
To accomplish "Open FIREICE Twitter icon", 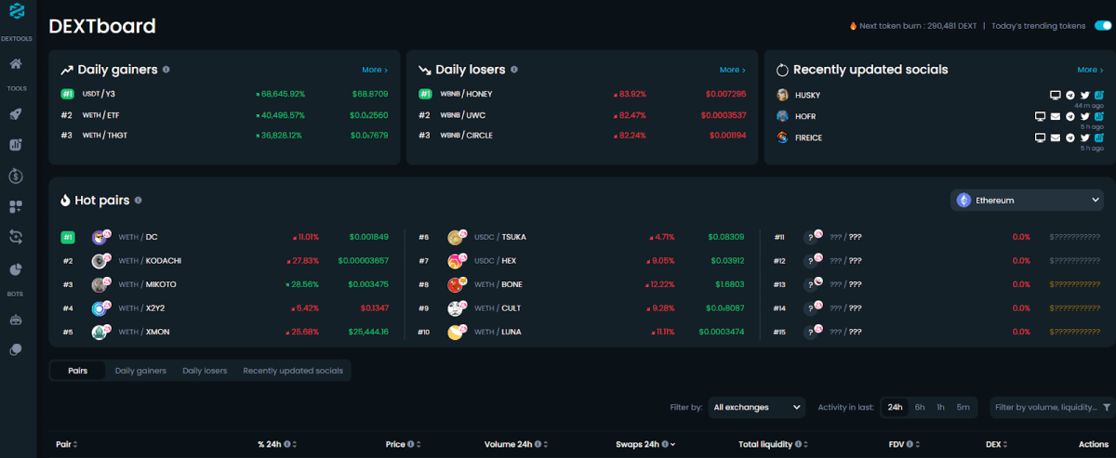I will point(1084,137).
